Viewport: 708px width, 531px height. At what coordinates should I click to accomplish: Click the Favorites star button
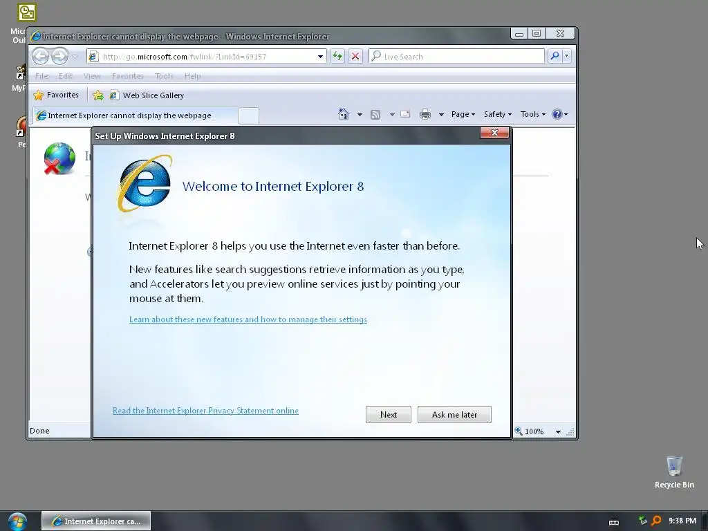[x=57, y=95]
